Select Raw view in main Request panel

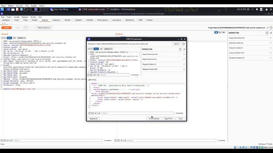pos(9,38)
